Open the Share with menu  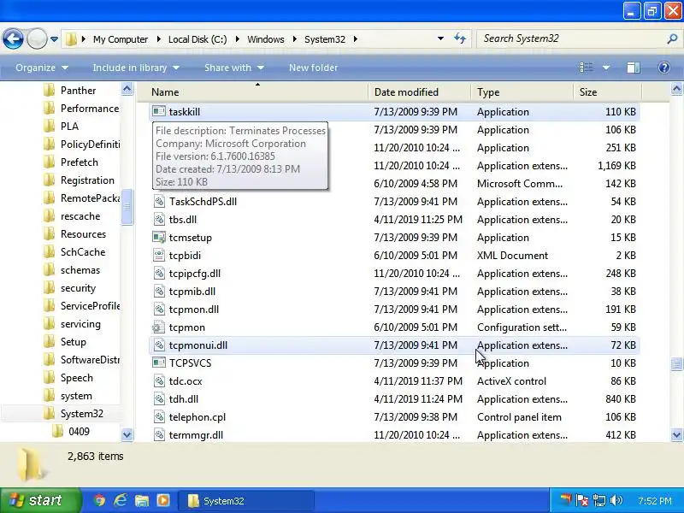[233, 68]
